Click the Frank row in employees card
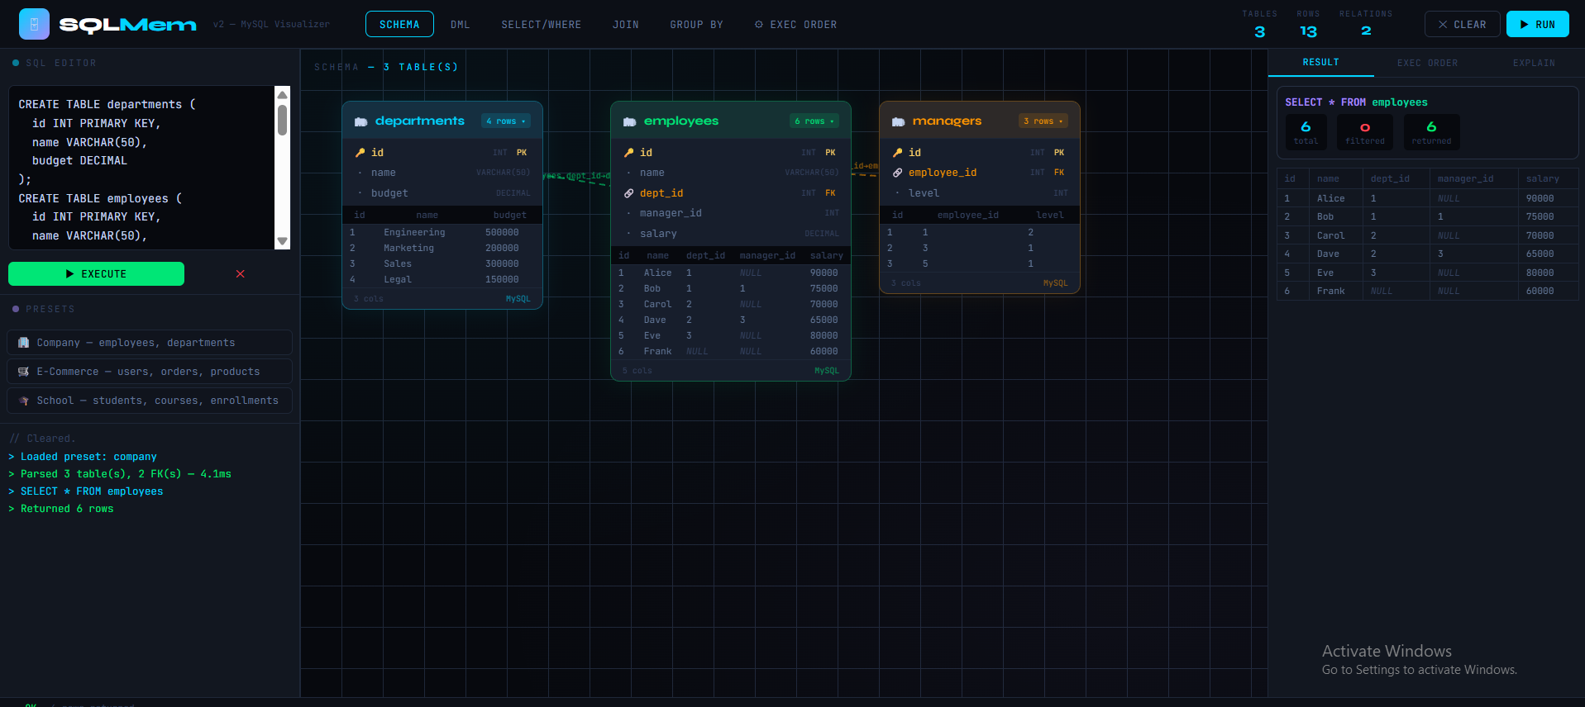Image resolution: width=1585 pixels, height=707 pixels. tap(731, 352)
